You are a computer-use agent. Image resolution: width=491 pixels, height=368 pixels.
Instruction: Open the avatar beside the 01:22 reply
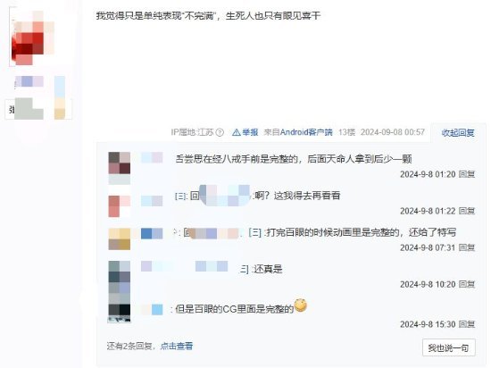point(120,206)
